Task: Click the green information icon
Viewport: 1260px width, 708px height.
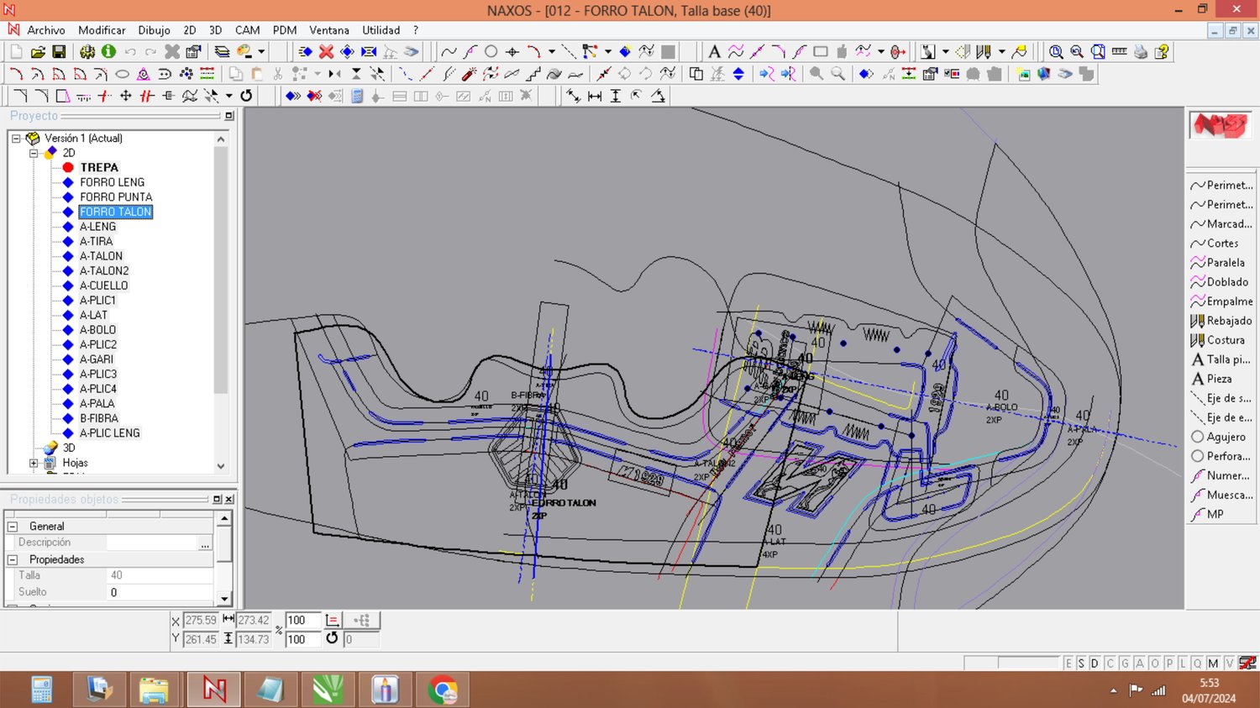Action: (108, 52)
